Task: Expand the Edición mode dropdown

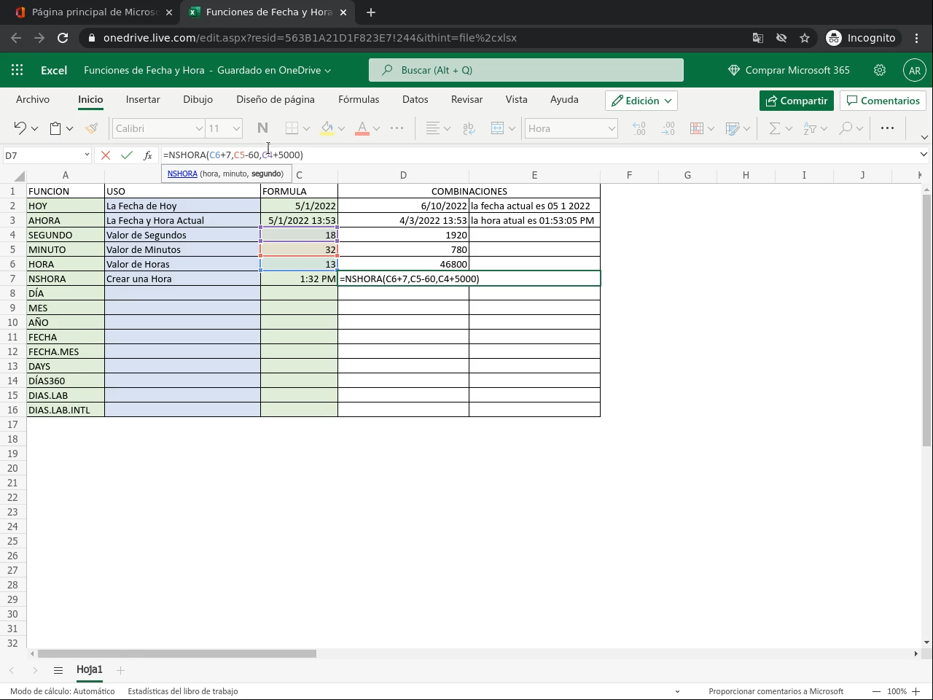Action: pyautogui.click(x=641, y=101)
